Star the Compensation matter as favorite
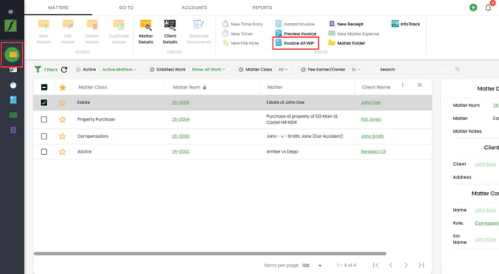The height and width of the screenshot is (274, 499). pos(63,136)
